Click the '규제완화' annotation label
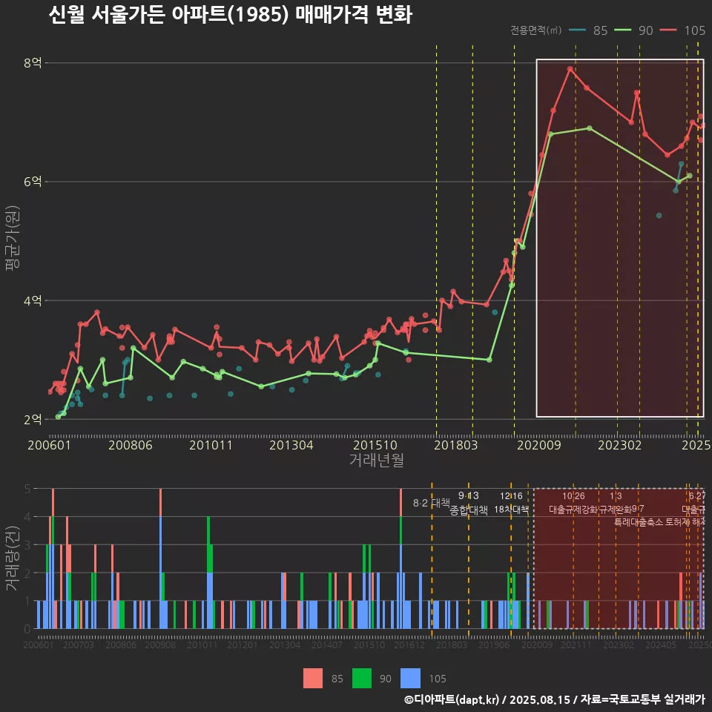Screen dimensions: 712x712 click(616, 510)
